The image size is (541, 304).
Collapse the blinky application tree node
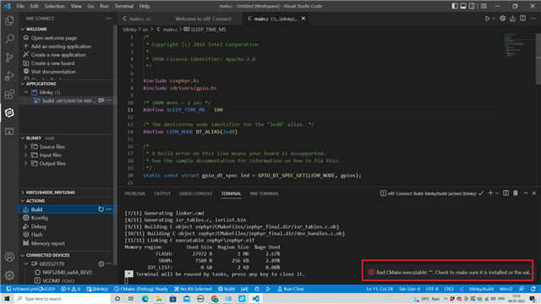click(x=26, y=92)
